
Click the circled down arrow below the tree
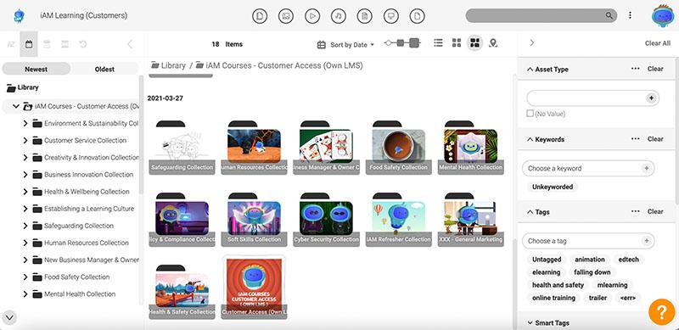(x=9, y=317)
